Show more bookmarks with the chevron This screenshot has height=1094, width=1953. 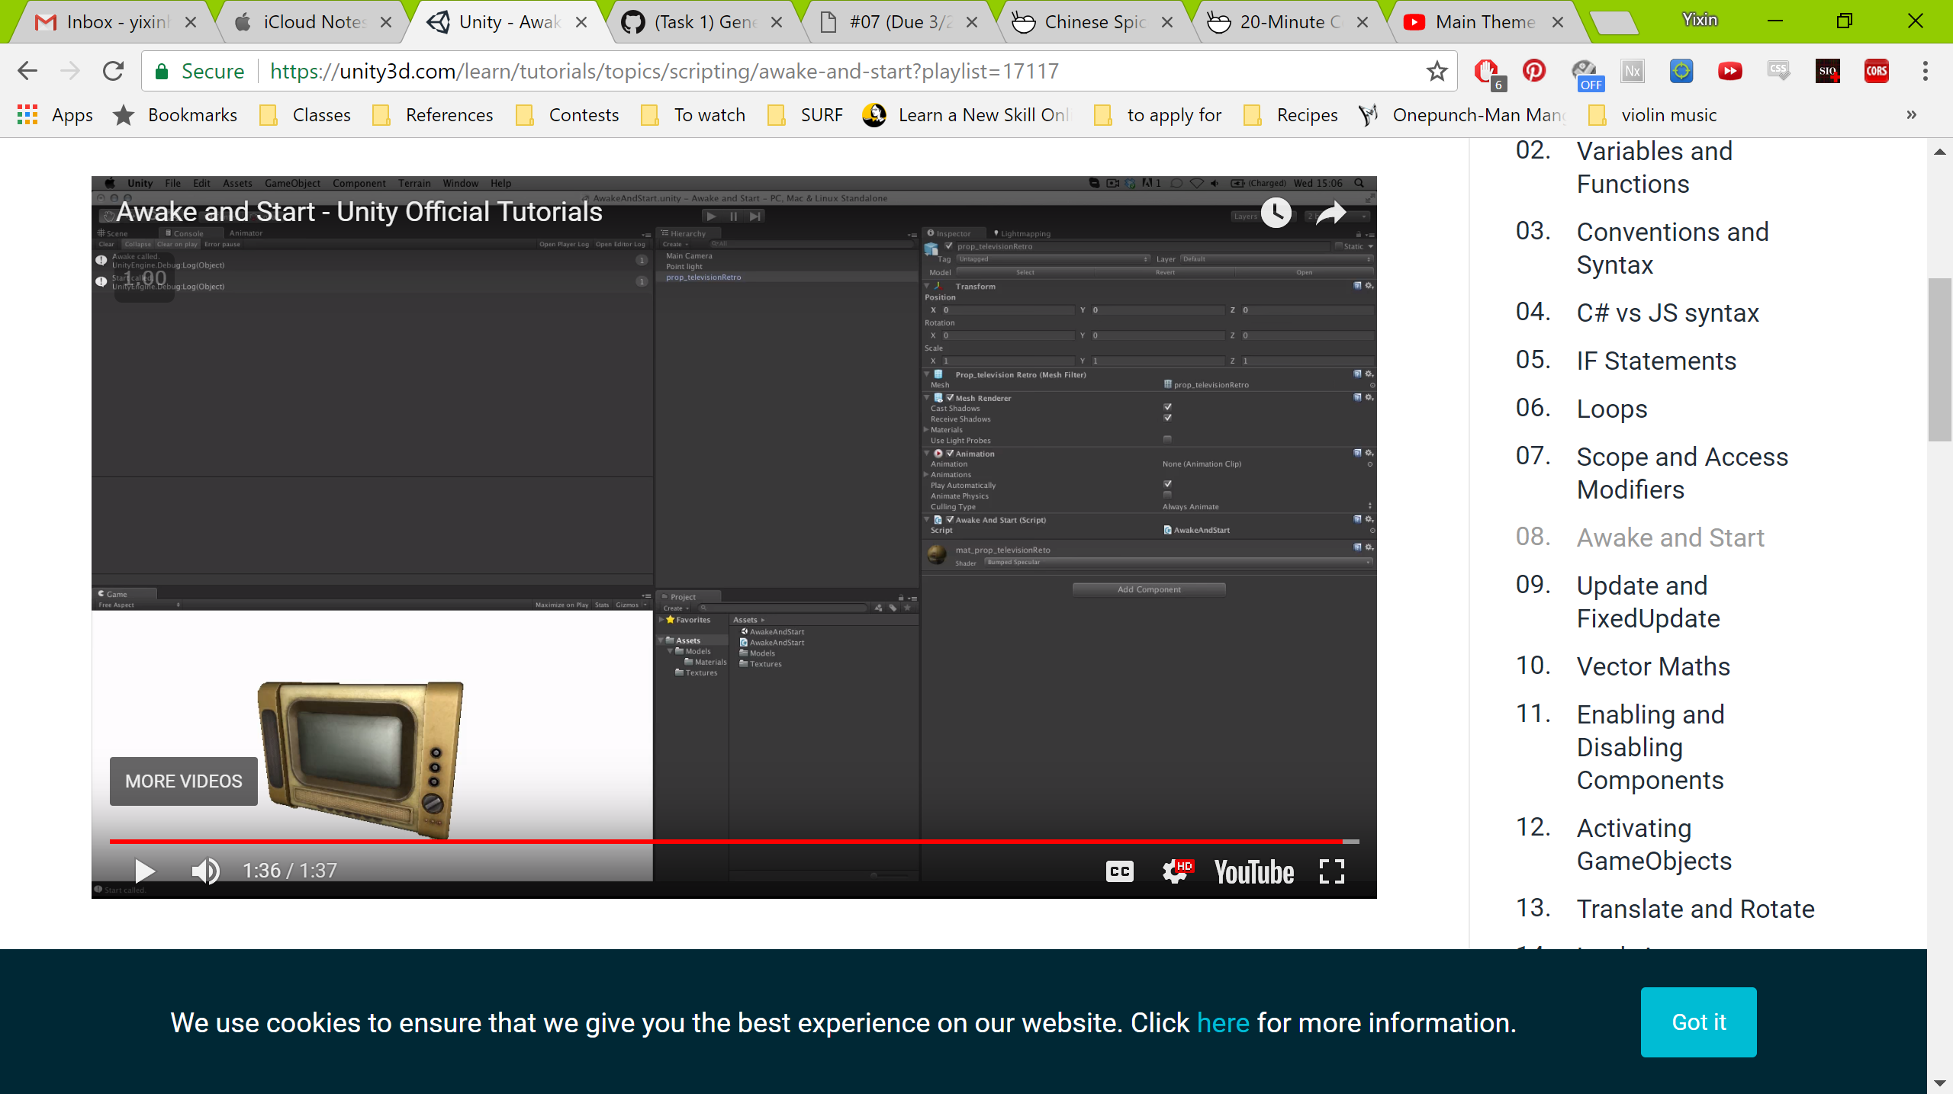coord(1911,115)
